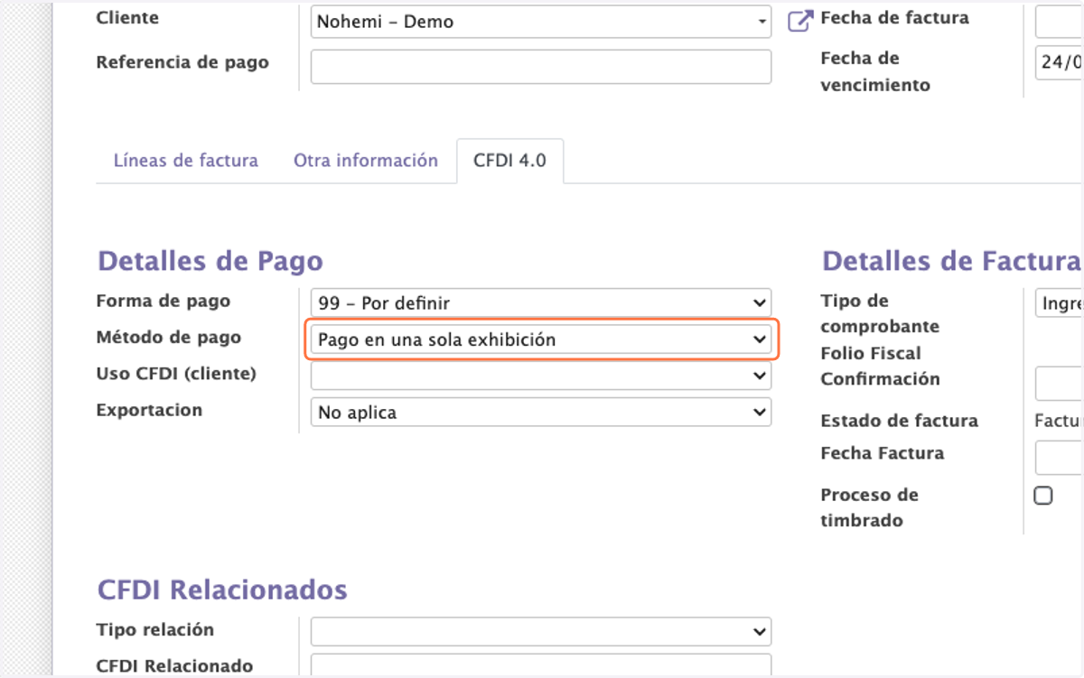Click the Folio Fiscal Confirmación input field
1084x678 pixels.
pyautogui.click(x=1059, y=384)
